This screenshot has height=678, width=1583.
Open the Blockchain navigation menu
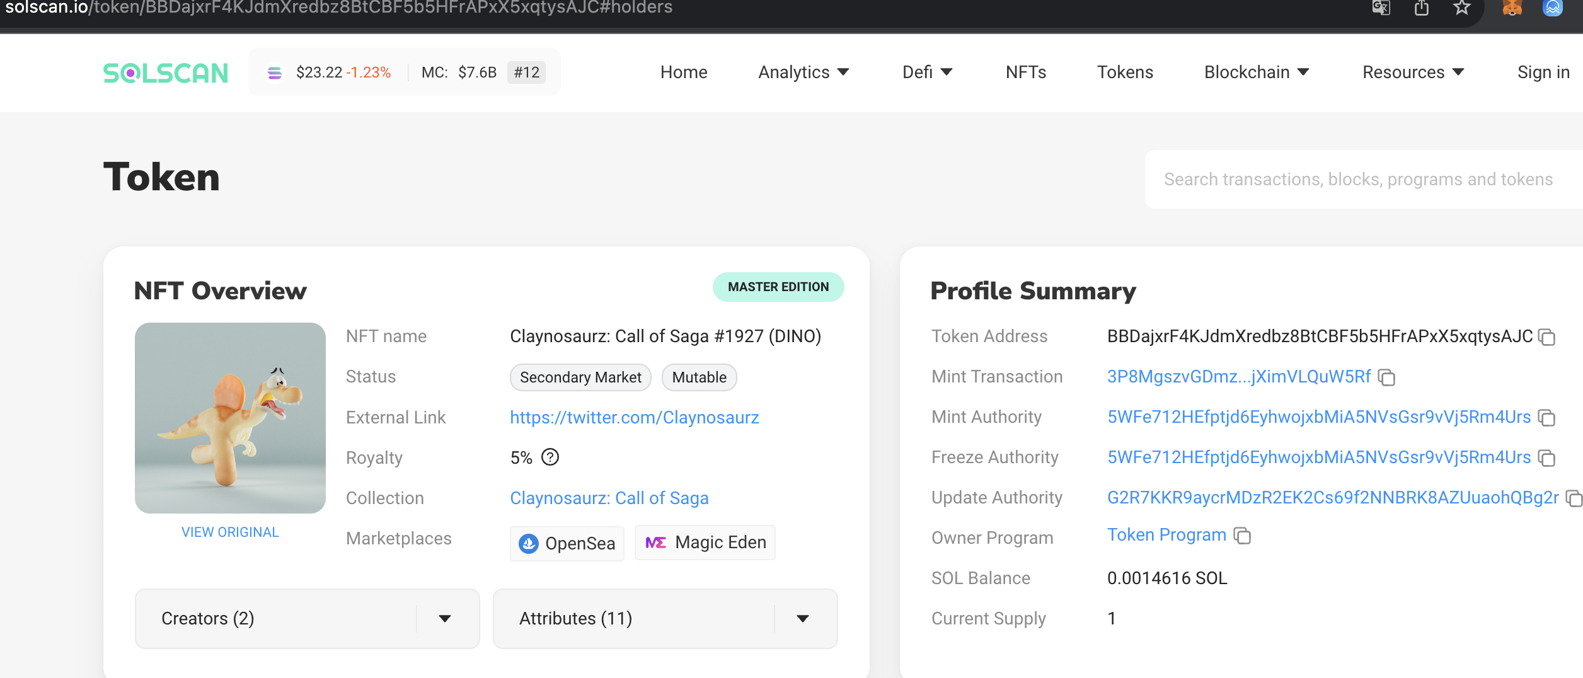tap(1257, 72)
